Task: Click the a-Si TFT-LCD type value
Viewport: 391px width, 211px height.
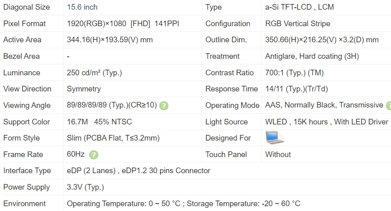Action: point(299,7)
